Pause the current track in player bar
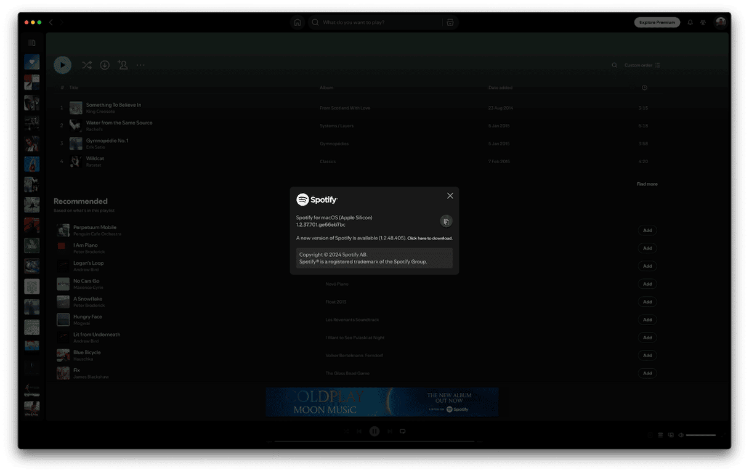Image resolution: width=749 pixels, height=473 pixels. tap(374, 431)
